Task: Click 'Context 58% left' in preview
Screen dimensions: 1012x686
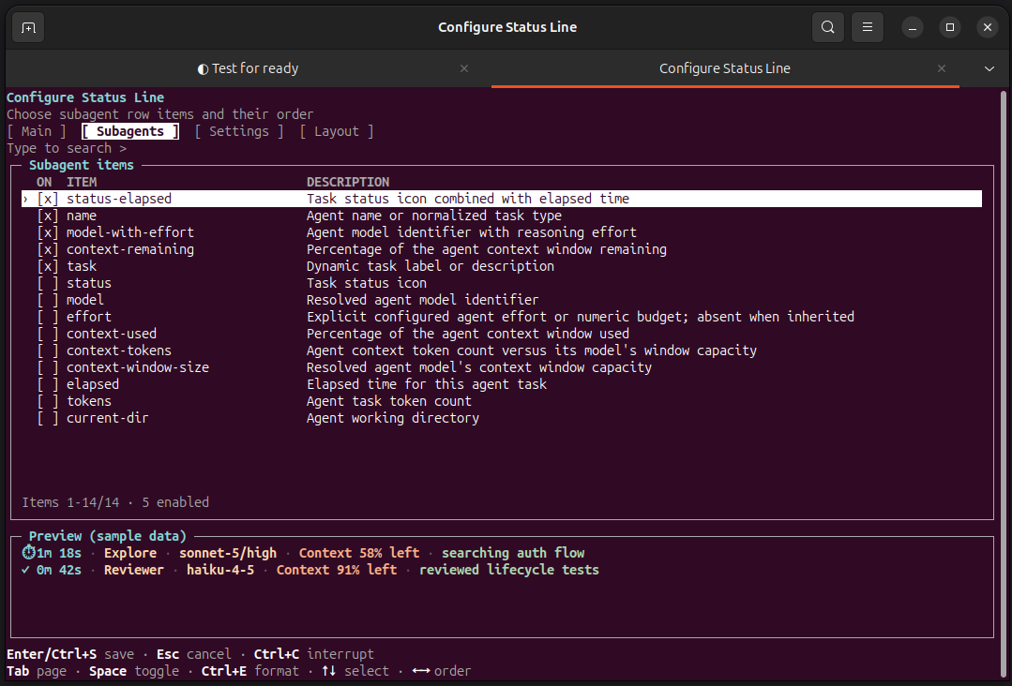Action: [359, 553]
